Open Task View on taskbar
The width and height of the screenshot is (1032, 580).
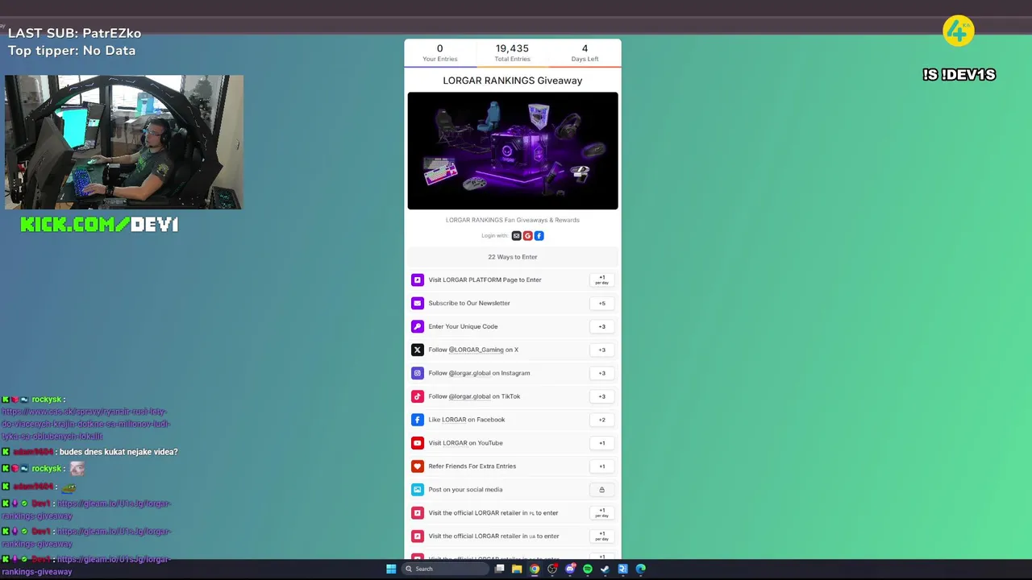[500, 569]
